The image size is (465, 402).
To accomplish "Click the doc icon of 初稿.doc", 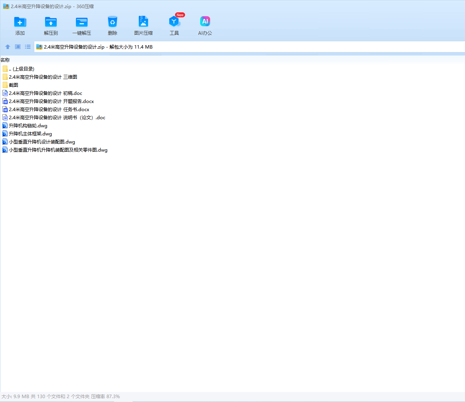I will coord(5,93).
